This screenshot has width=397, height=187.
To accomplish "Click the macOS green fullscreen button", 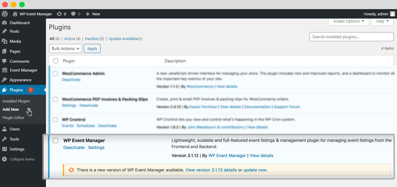I will tap(22, 4).
